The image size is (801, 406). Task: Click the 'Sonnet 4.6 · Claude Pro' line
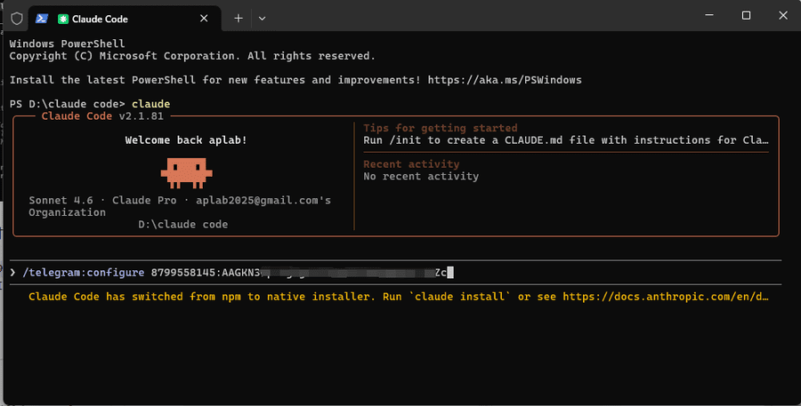point(180,201)
